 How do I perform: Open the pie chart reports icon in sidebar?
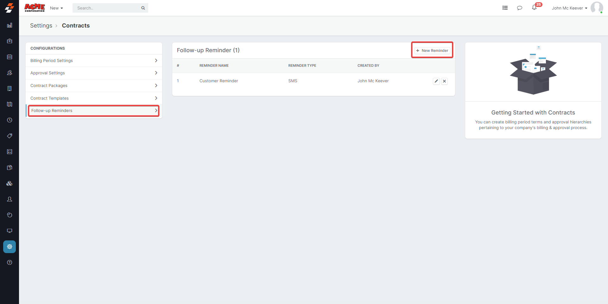pyautogui.click(x=9, y=215)
